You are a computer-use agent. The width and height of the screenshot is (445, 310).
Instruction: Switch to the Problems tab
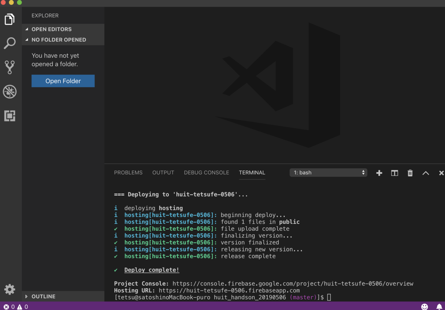(x=128, y=173)
